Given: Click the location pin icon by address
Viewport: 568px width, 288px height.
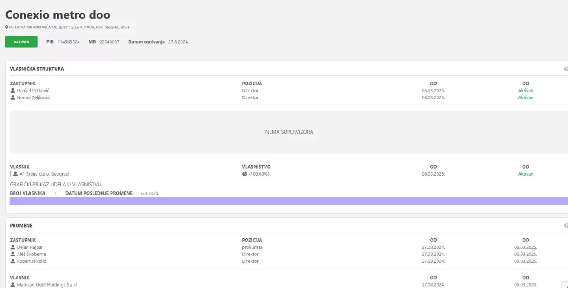Looking at the screenshot, I should (7, 27).
